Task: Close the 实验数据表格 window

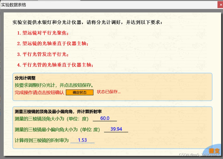Action: click(x=220, y=5)
